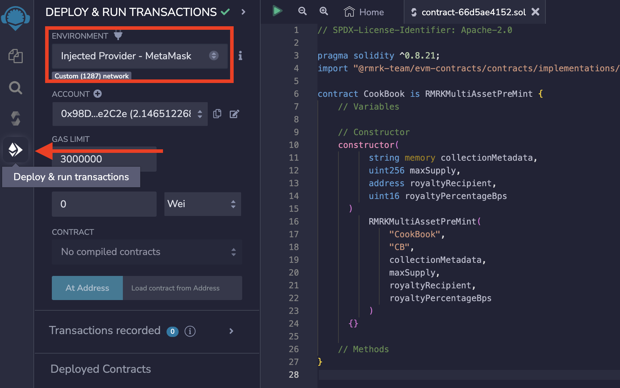Open the Search in files icon

point(16,87)
